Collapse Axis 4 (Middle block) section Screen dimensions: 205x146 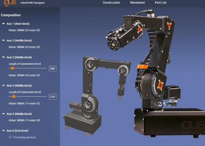(4, 86)
